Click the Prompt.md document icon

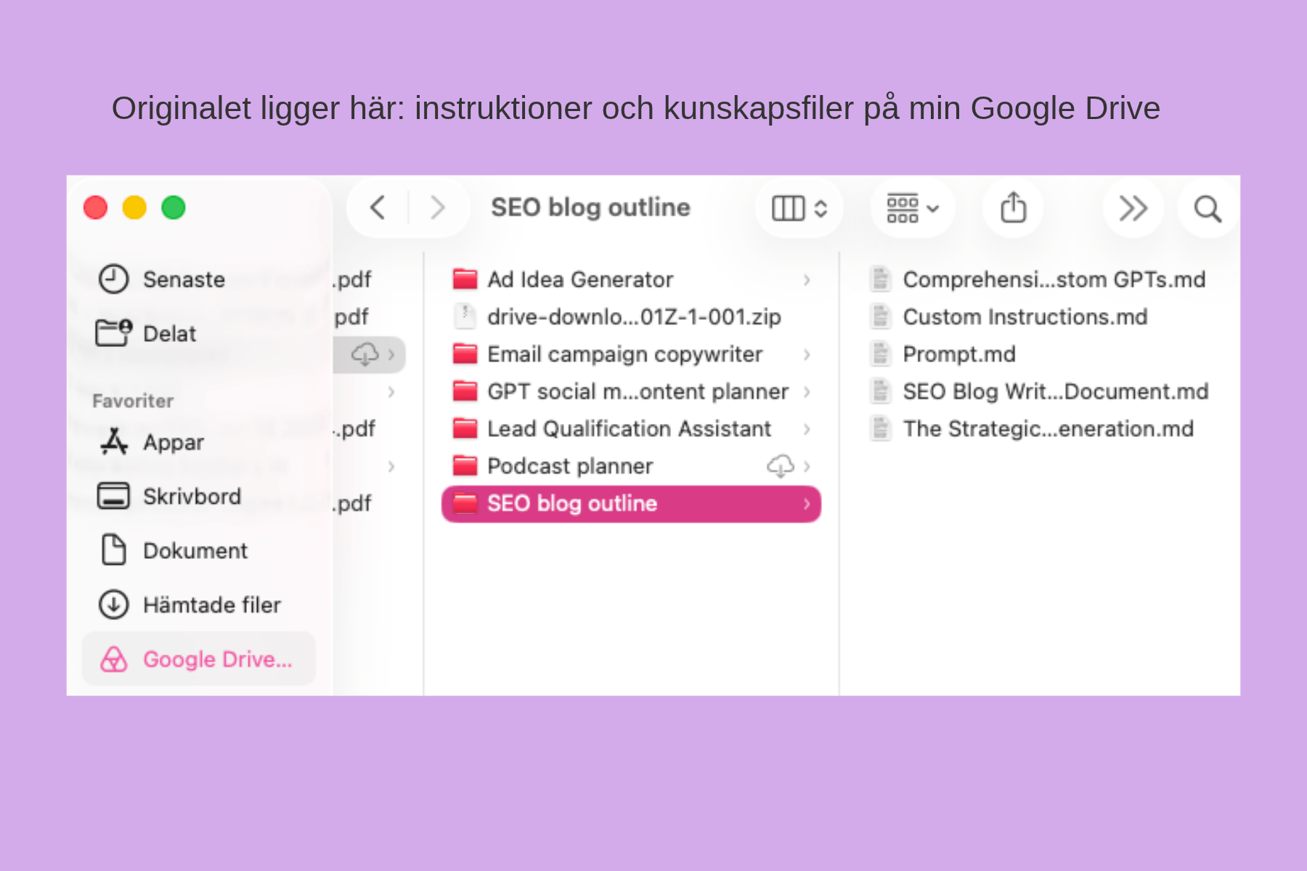pos(881,354)
